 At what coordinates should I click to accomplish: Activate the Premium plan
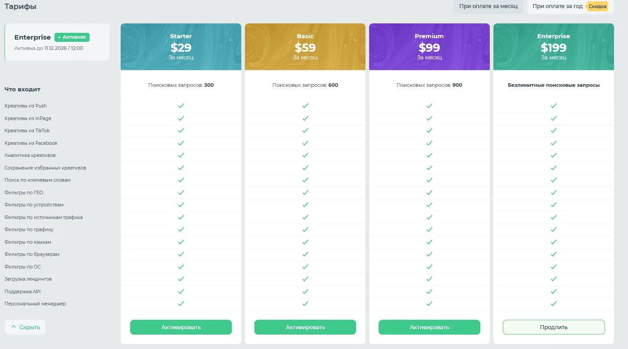(x=429, y=327)
